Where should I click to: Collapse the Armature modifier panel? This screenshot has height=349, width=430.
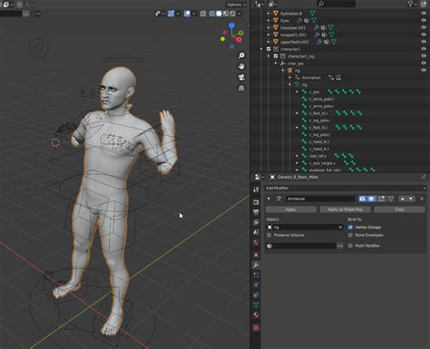pos(269,199)
